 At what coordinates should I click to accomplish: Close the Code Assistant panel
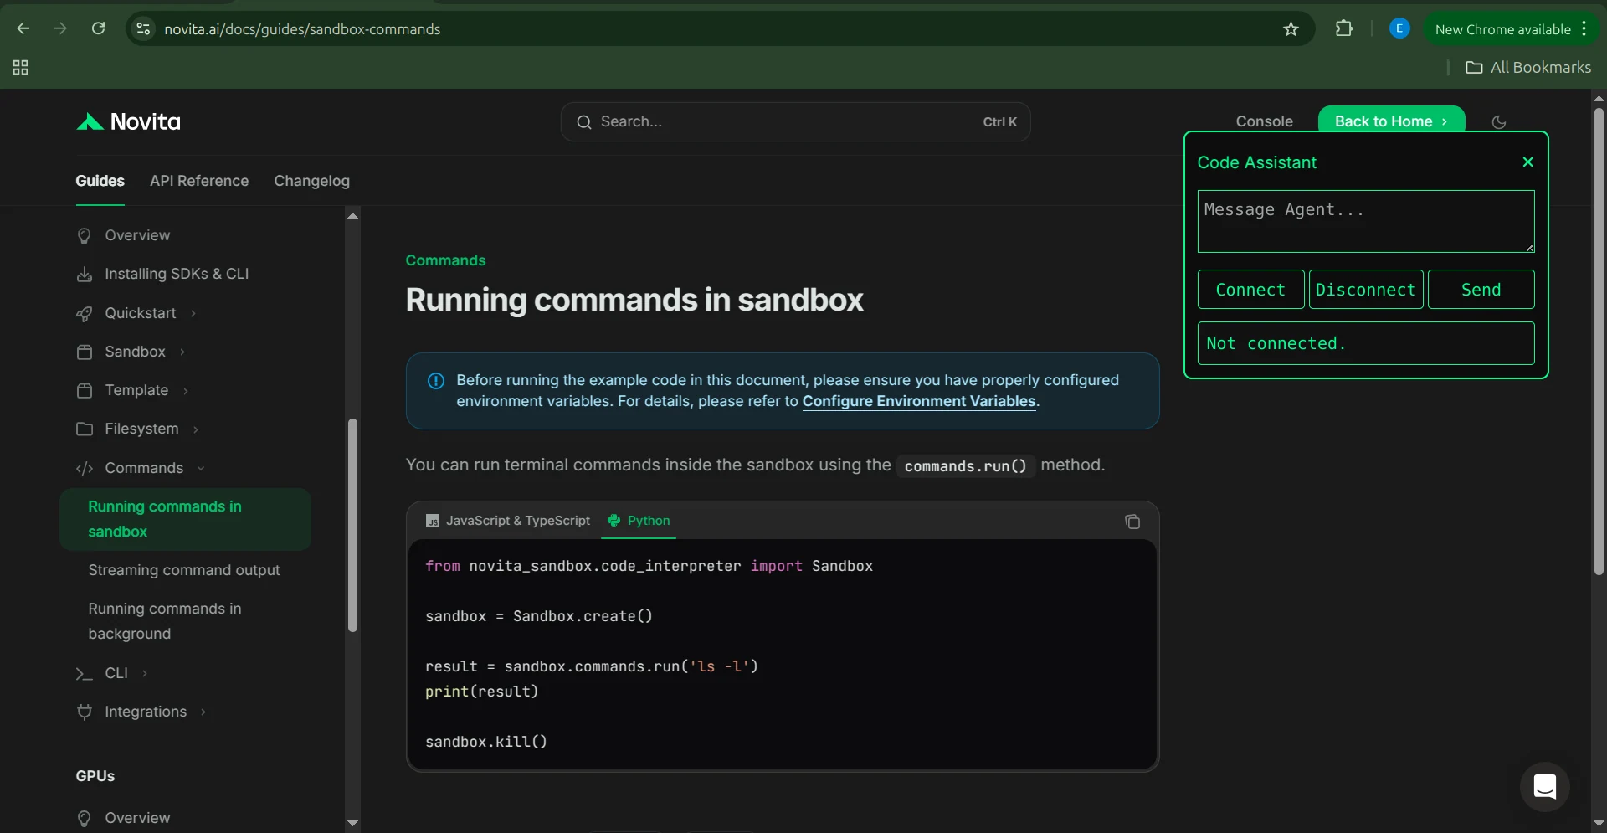[1527, 162]
